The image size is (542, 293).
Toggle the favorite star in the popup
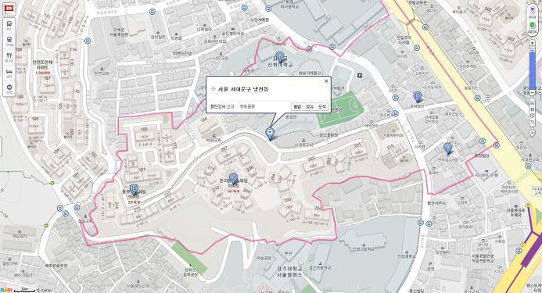(214, 89)
